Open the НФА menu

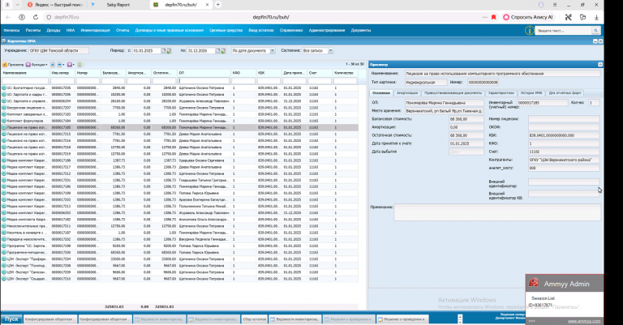pos(71,30)
